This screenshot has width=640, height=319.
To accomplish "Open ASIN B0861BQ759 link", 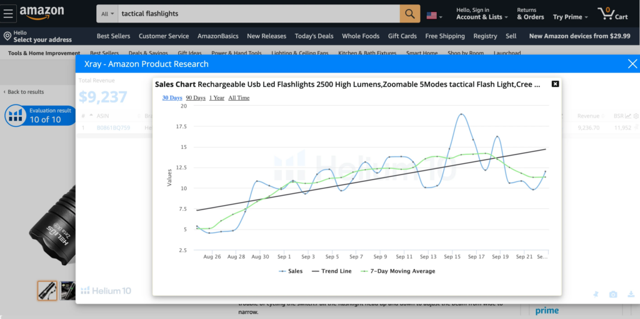I will pos(114,128).
